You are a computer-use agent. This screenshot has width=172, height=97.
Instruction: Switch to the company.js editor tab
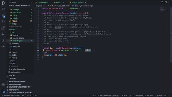tap(42, 2)
